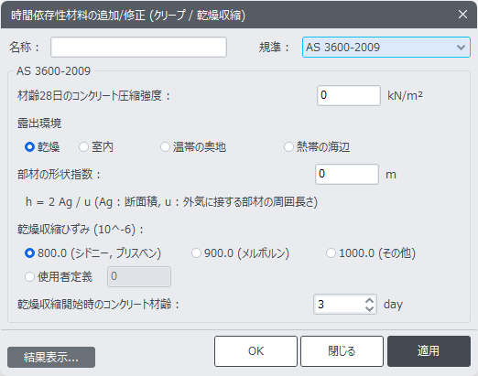Click the 名称 name input field
Viewport: 478px width, 376px height.
(x=138, y=48)
